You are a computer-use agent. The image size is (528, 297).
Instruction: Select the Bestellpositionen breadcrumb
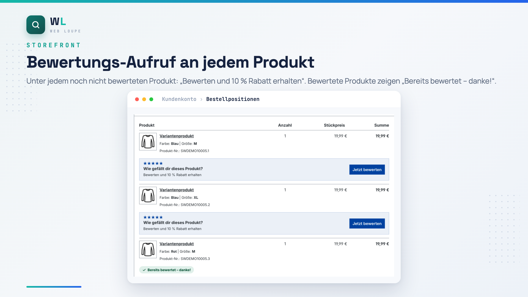click(x=233, y=99)
